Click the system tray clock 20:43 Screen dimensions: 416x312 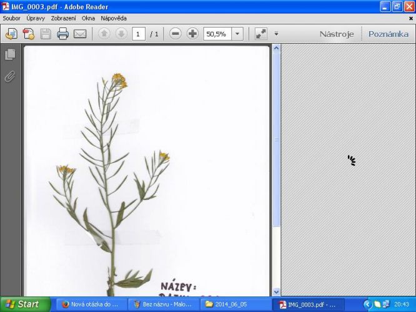402,305
